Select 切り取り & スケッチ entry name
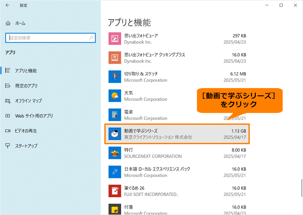303x215 pixels. click(141, 74)
